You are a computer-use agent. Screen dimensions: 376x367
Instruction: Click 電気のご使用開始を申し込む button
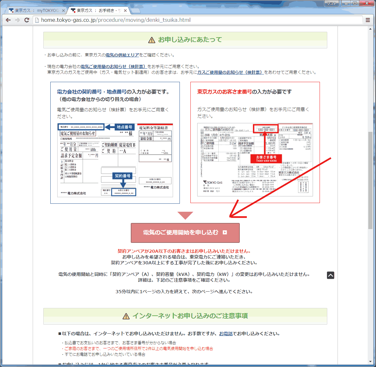click(185, 233)
